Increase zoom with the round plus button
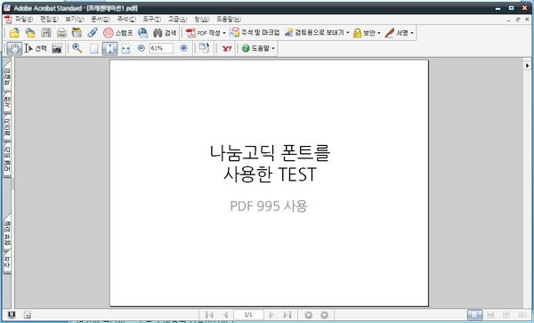The height and width of the screenshot is (323, 534). 184,48
